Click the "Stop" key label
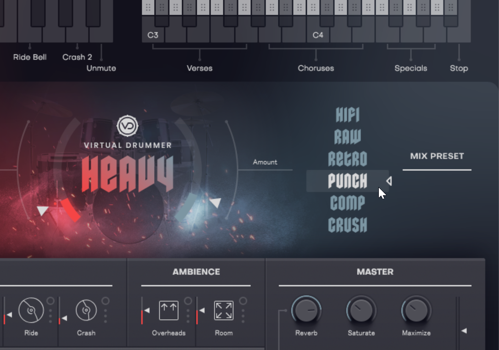The height and width of the screenshot is (350, 499). 459,68
